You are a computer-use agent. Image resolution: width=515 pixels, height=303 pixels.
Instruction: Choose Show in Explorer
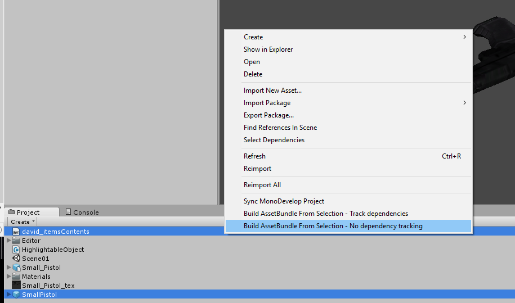pyautogui.click(x=348, y=49)
